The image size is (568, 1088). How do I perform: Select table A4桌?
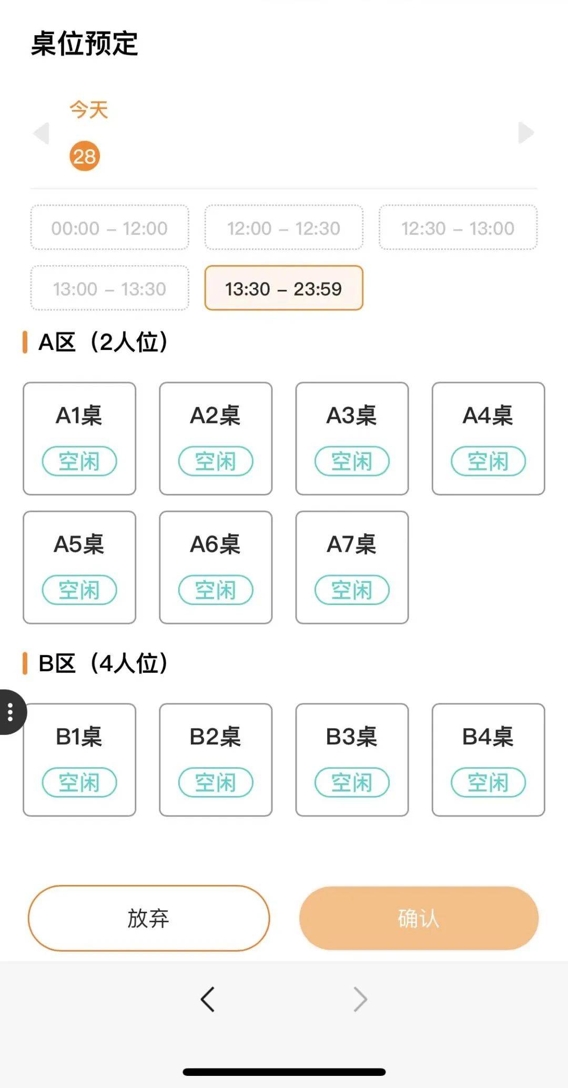488,438
